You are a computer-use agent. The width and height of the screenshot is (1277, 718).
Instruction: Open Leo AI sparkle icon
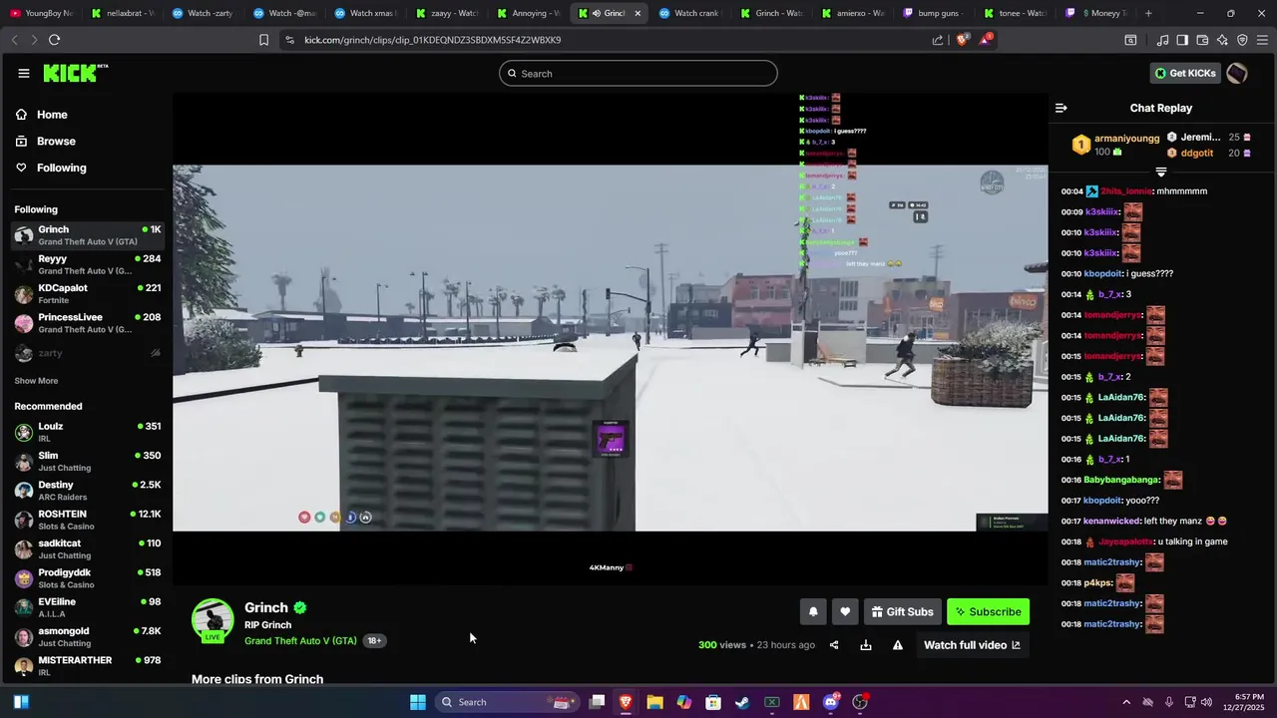click(x=1222, y=40)
